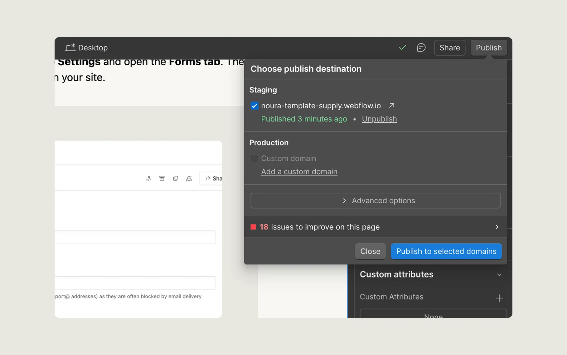The image size is (567, 355).
Task: Click Publish to selected domains
Action: (x=446, y=251)
